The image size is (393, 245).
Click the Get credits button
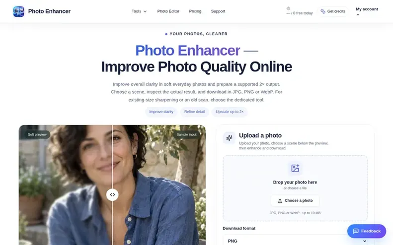(x=333, y=11)
